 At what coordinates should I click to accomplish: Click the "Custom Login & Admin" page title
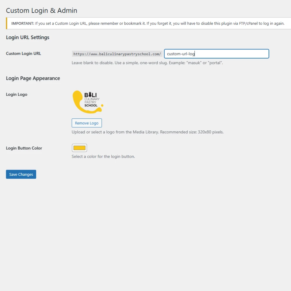[42, 10]
